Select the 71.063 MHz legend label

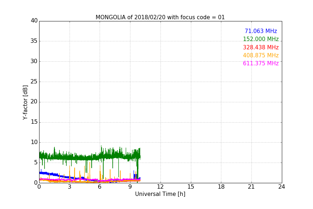point(261,31)
